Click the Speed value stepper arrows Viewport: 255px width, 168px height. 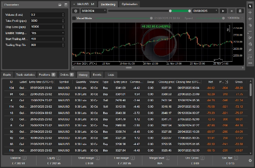click(x=242, y=18)
